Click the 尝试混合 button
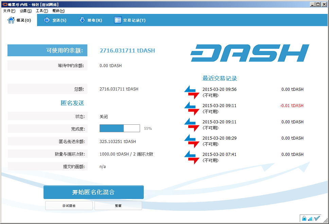 tap(69, 206)
